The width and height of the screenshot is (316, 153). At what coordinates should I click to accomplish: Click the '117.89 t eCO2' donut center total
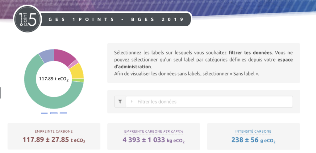[54, 79]
